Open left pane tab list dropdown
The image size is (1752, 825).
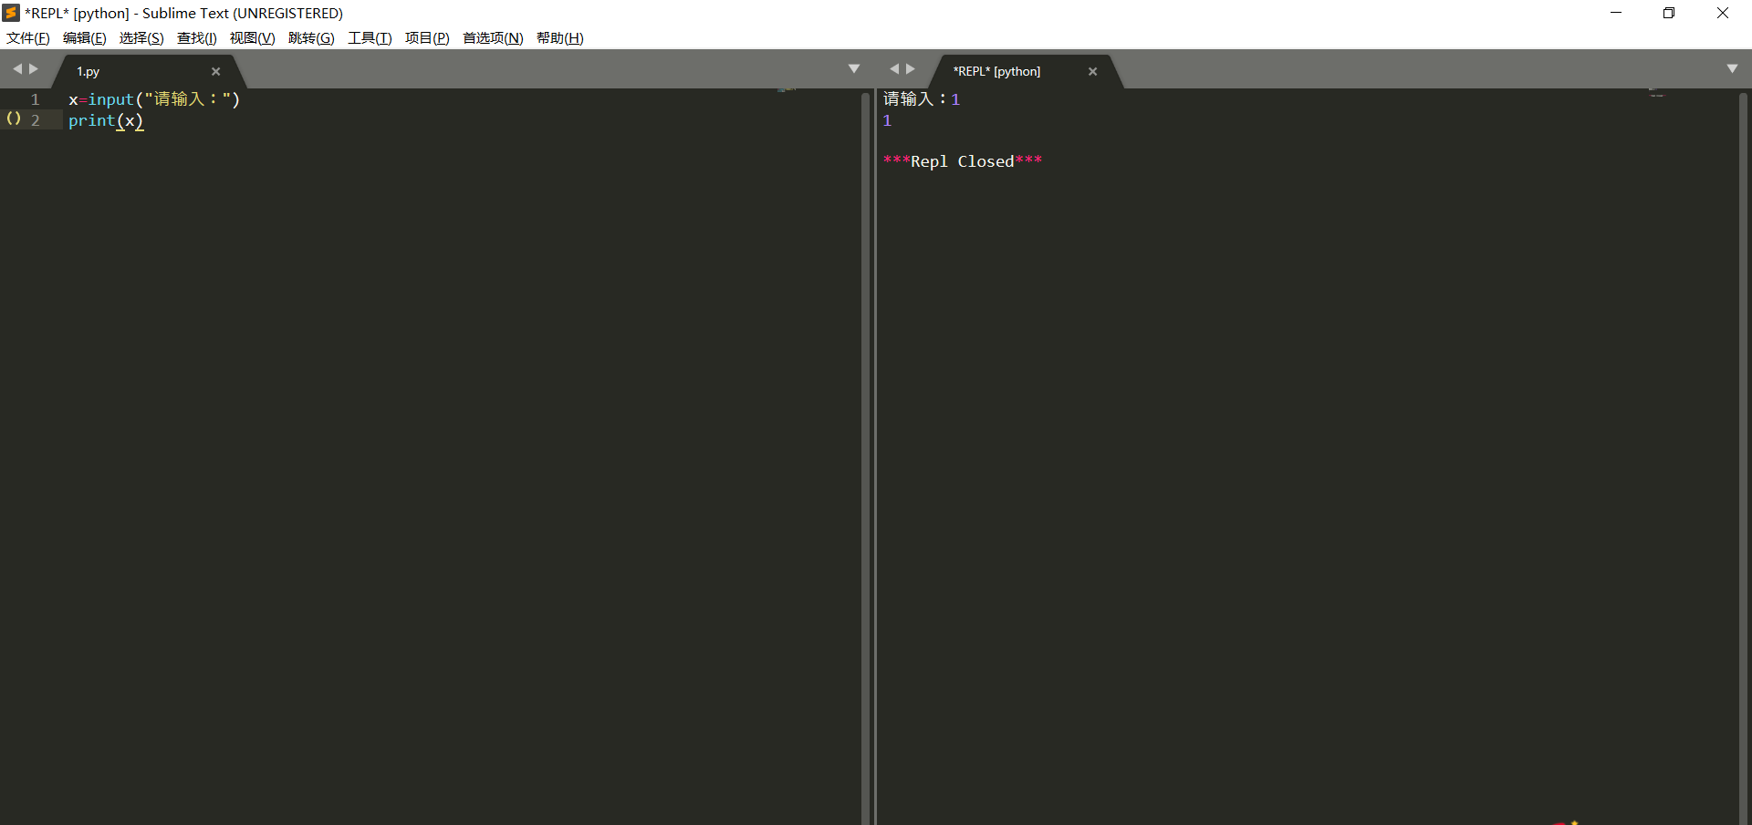pos(854,69)
